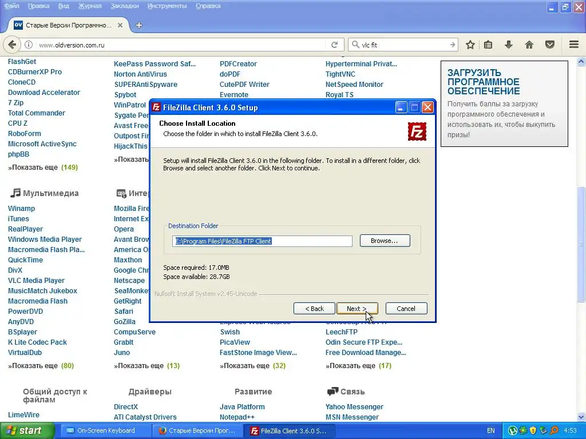The width and height of the screenshot is (586, 439).
Task: Expand Показать еще (32) list
Action: point(252,365)
